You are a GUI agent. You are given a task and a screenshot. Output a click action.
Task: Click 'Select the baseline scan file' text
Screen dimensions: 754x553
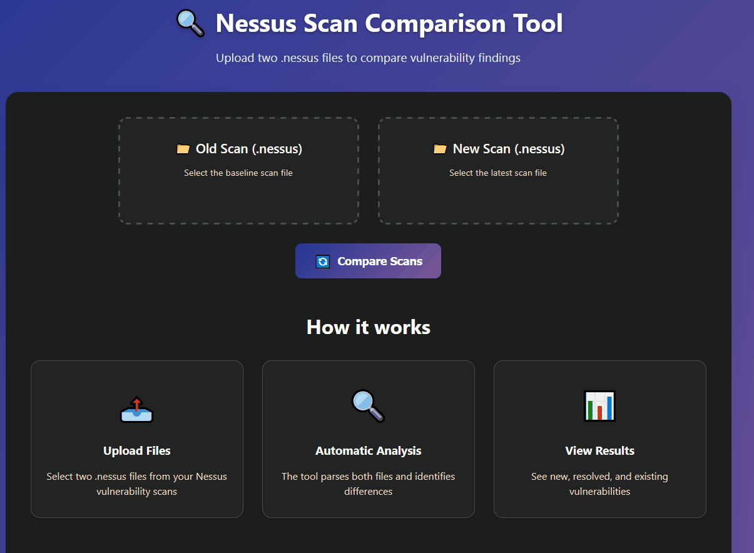click(x=238, y=173)
